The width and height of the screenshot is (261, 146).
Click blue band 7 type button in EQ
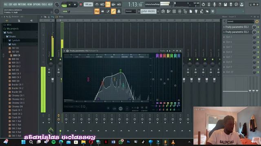tap(179, 56)
